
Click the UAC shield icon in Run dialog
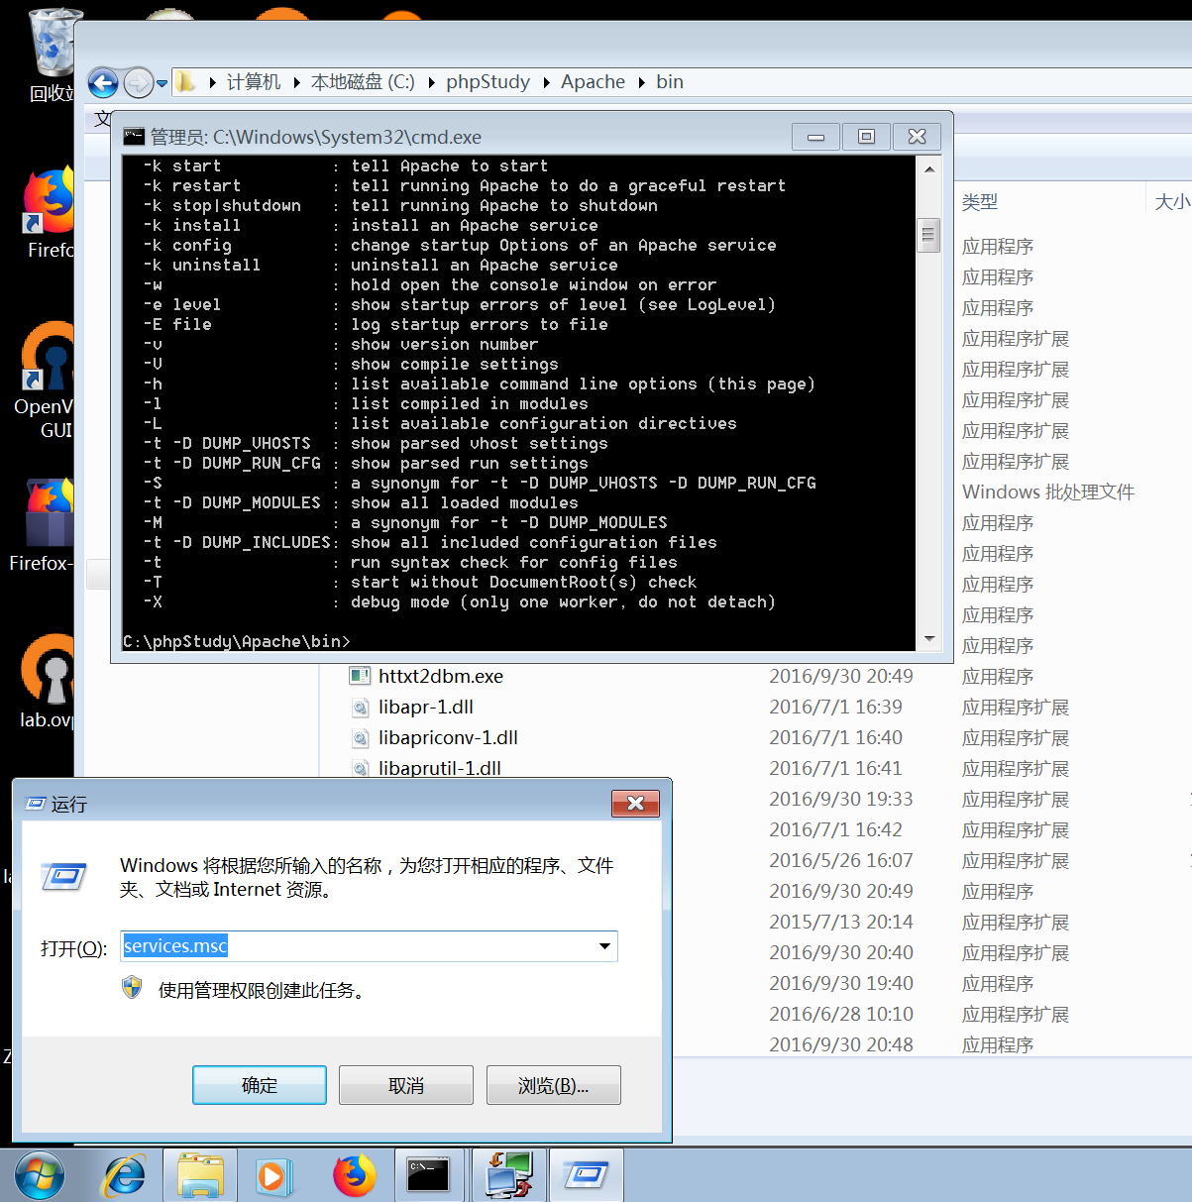tap(132, 988)
